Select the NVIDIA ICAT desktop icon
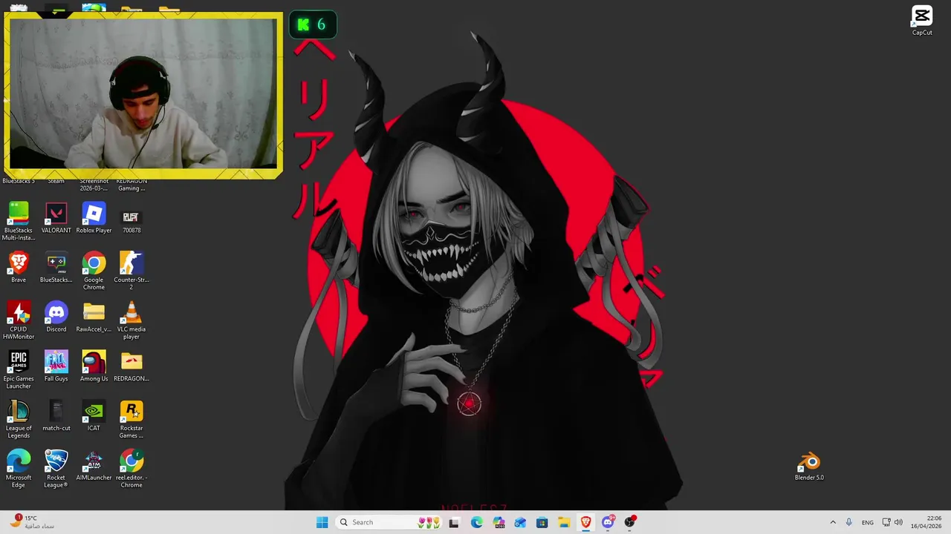The width and height of the screenshot is (951, 534). click(94, 416)
